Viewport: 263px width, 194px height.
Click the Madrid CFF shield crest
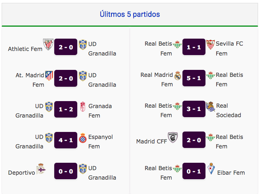(x=173, y=137)
